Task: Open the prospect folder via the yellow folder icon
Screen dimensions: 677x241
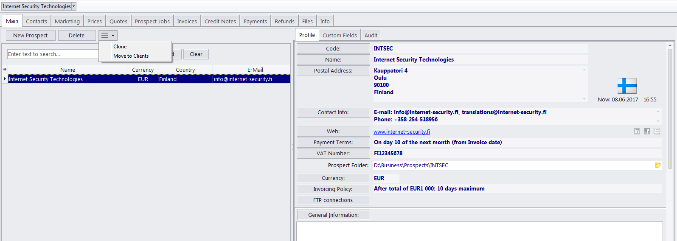Action: [x=657, y=165]
